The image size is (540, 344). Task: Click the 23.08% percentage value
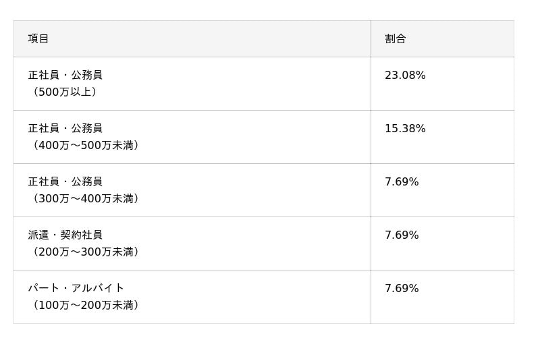point(405,76)
